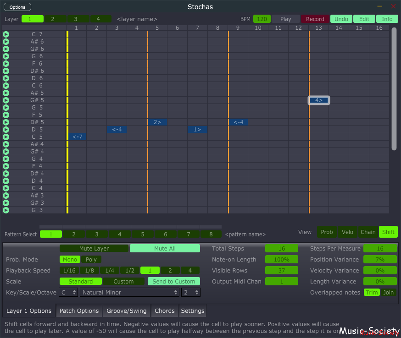This screenshot has height=338, width=401.
Task: Preview the D# 4 note row
Action: click(x=6, y=174)
